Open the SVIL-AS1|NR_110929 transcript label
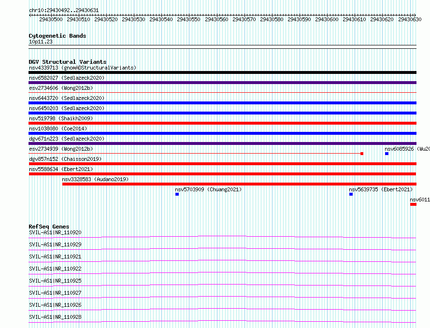The image size is (430, 328). click(x=55, y=244)
